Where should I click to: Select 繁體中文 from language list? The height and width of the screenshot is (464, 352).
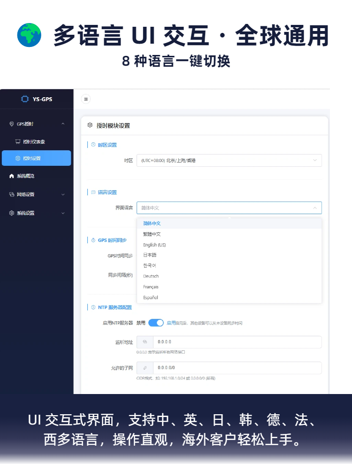pos(229,234)
